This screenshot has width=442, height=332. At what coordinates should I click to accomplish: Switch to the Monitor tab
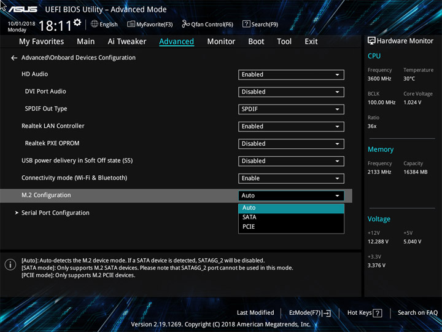pos(221,42)
